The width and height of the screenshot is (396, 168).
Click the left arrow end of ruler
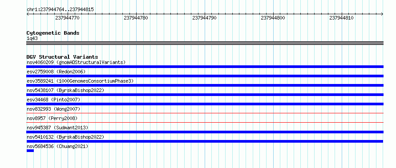pyautogui.click(x=28, y=14)
